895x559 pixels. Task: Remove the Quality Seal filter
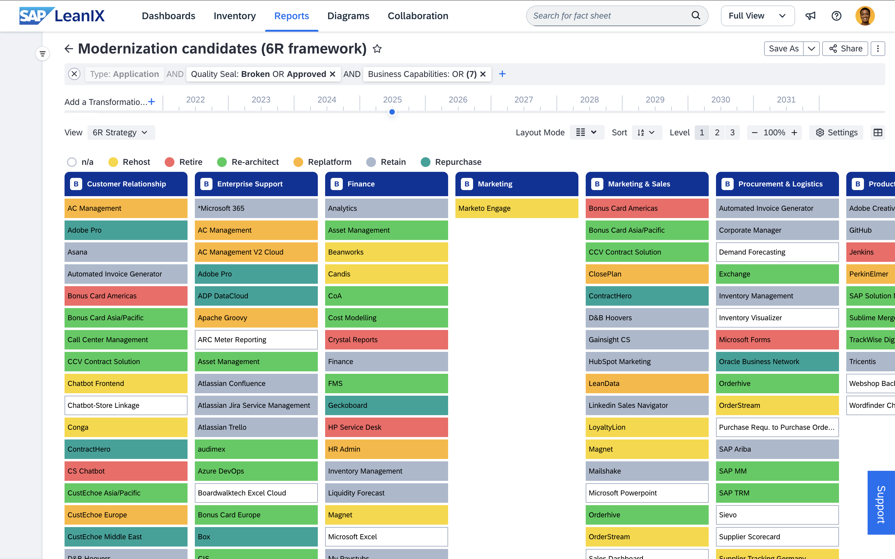[x=333, y=74]
